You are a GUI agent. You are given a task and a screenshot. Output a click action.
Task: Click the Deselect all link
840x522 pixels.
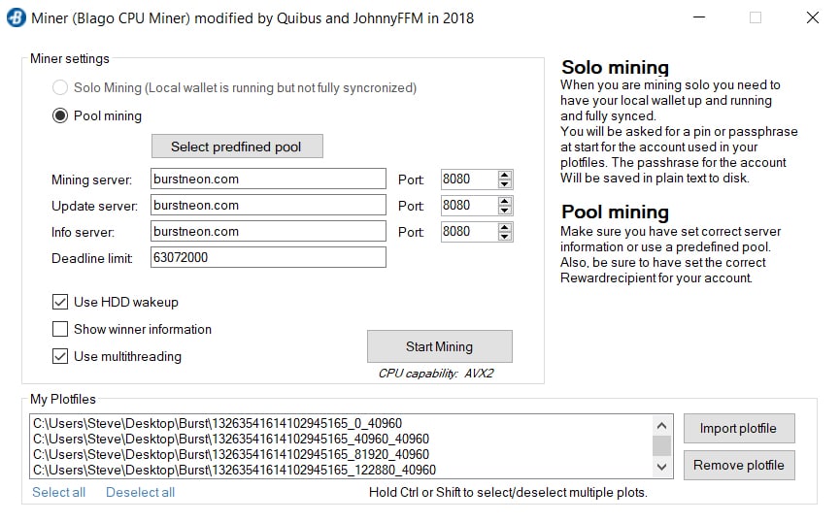point(140,492)
